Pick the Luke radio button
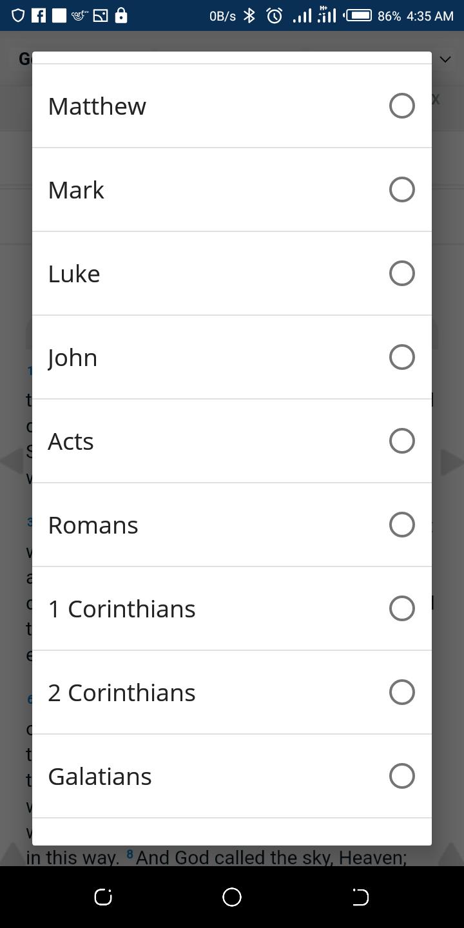Image resolution: width=464 pixels, height=928 pixels. point(401,273)
